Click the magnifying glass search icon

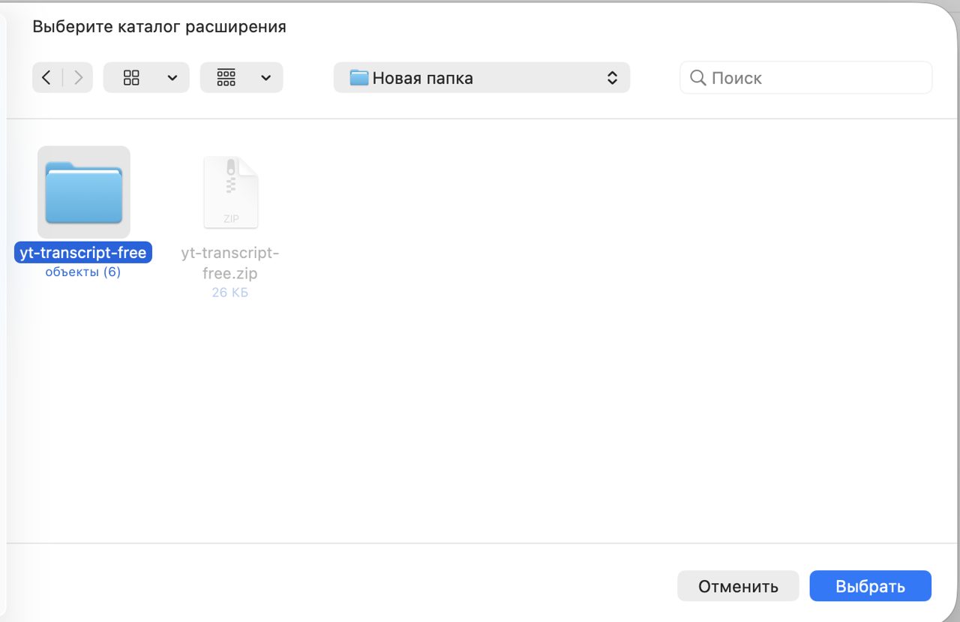[697, 78]
